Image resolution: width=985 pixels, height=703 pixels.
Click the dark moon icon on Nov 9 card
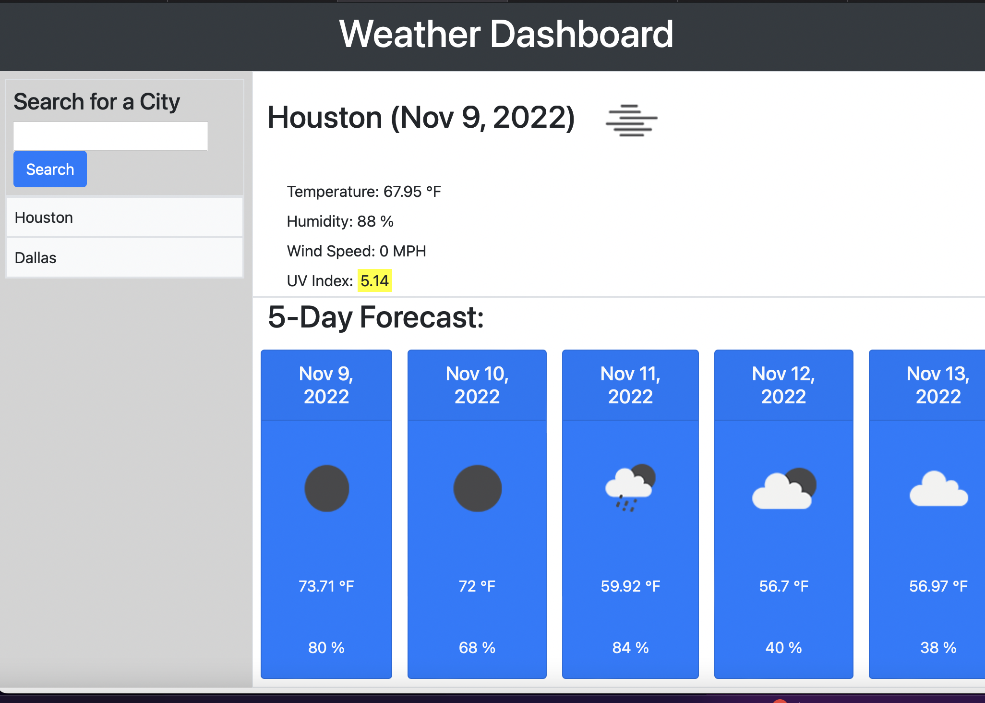[x=326, y=488]
